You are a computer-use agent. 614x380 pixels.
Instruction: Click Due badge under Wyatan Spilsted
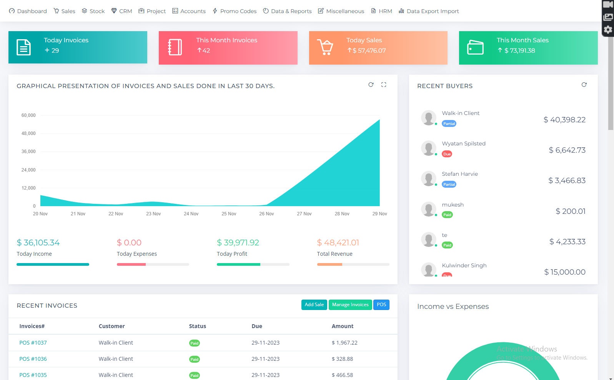pos(447,154)
